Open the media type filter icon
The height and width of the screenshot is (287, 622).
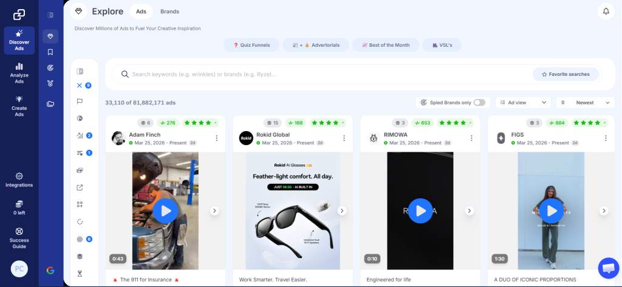pyautogui.click(x=80, y=170)
